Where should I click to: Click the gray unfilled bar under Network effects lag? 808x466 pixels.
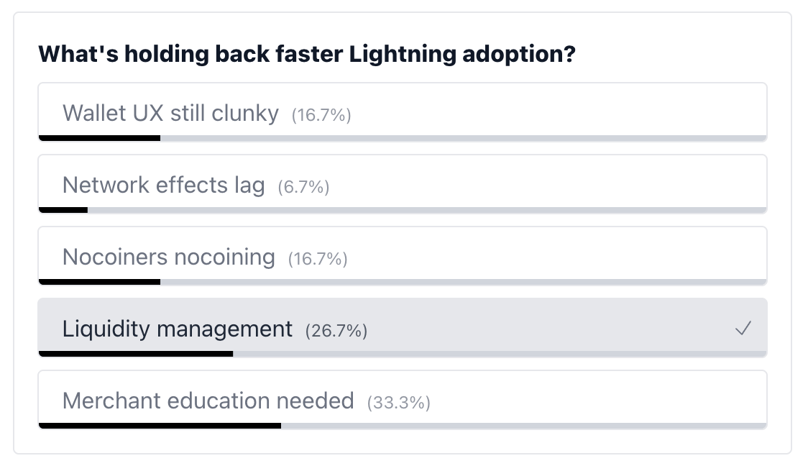pyautogui.click(x=427, y=210)
